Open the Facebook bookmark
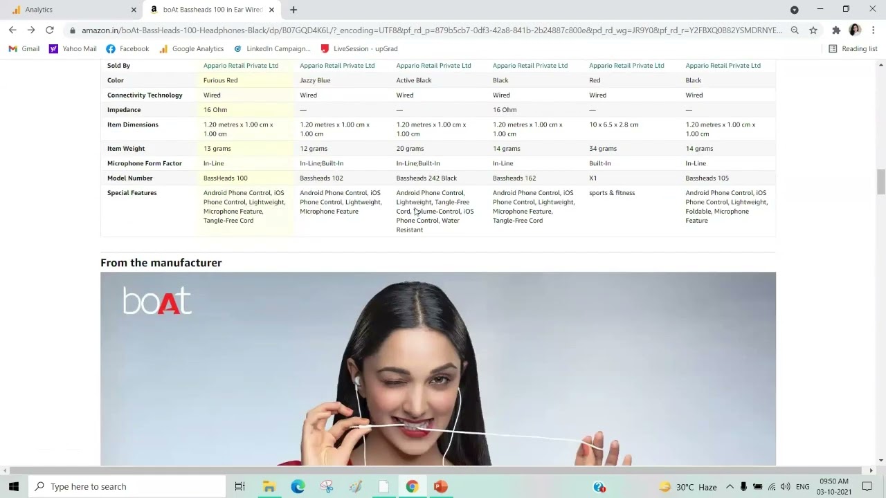The height and width of the screenshot is (498, 886). pos(127,49)
